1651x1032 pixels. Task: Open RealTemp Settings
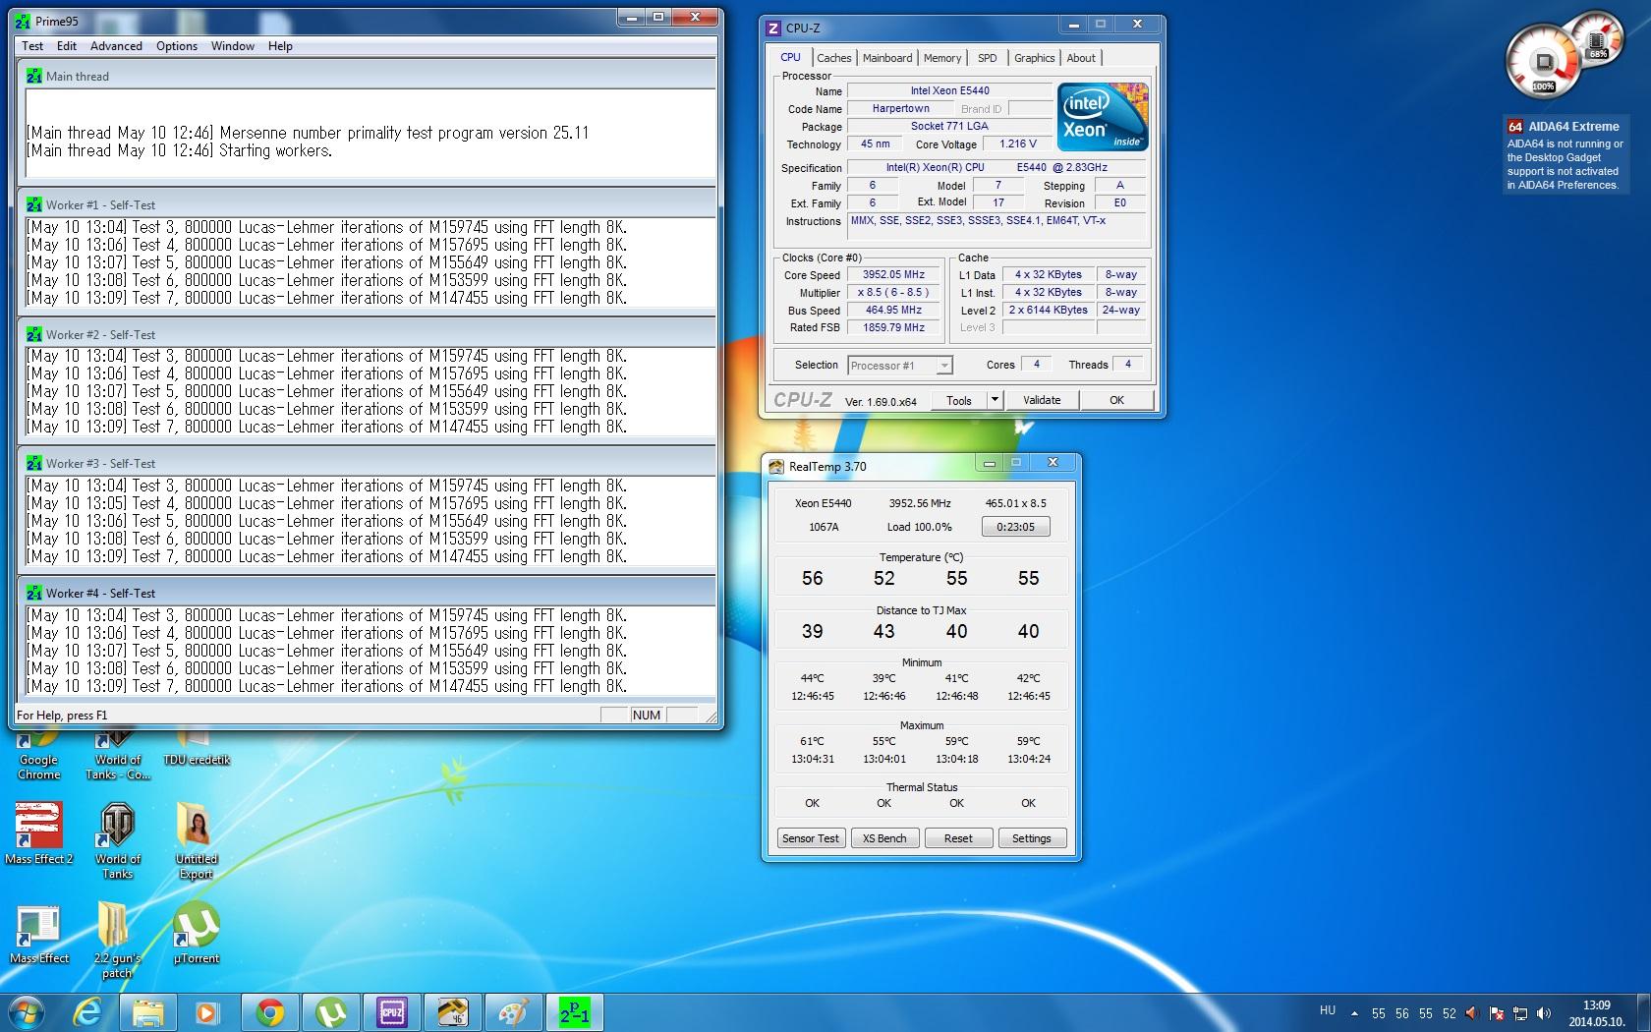(x=1032, y=838)
